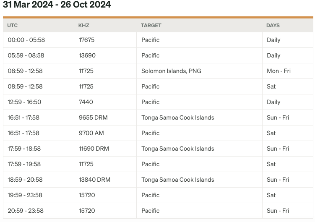Click the 12:59 - 16:50 time cell

point(24,102)
